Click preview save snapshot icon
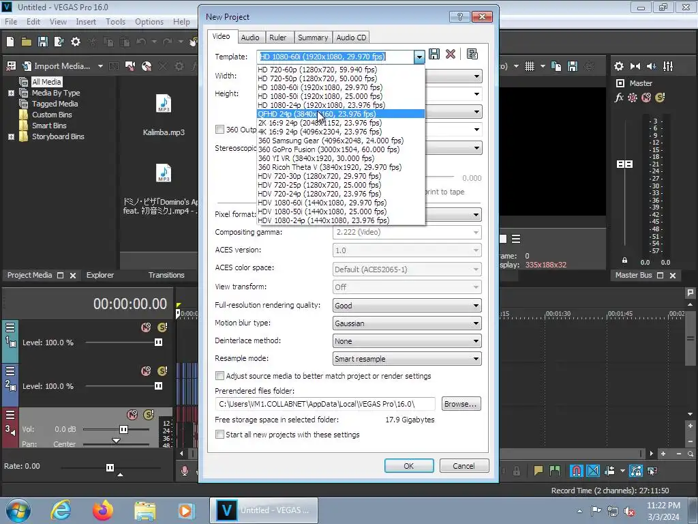 [573, 66]
